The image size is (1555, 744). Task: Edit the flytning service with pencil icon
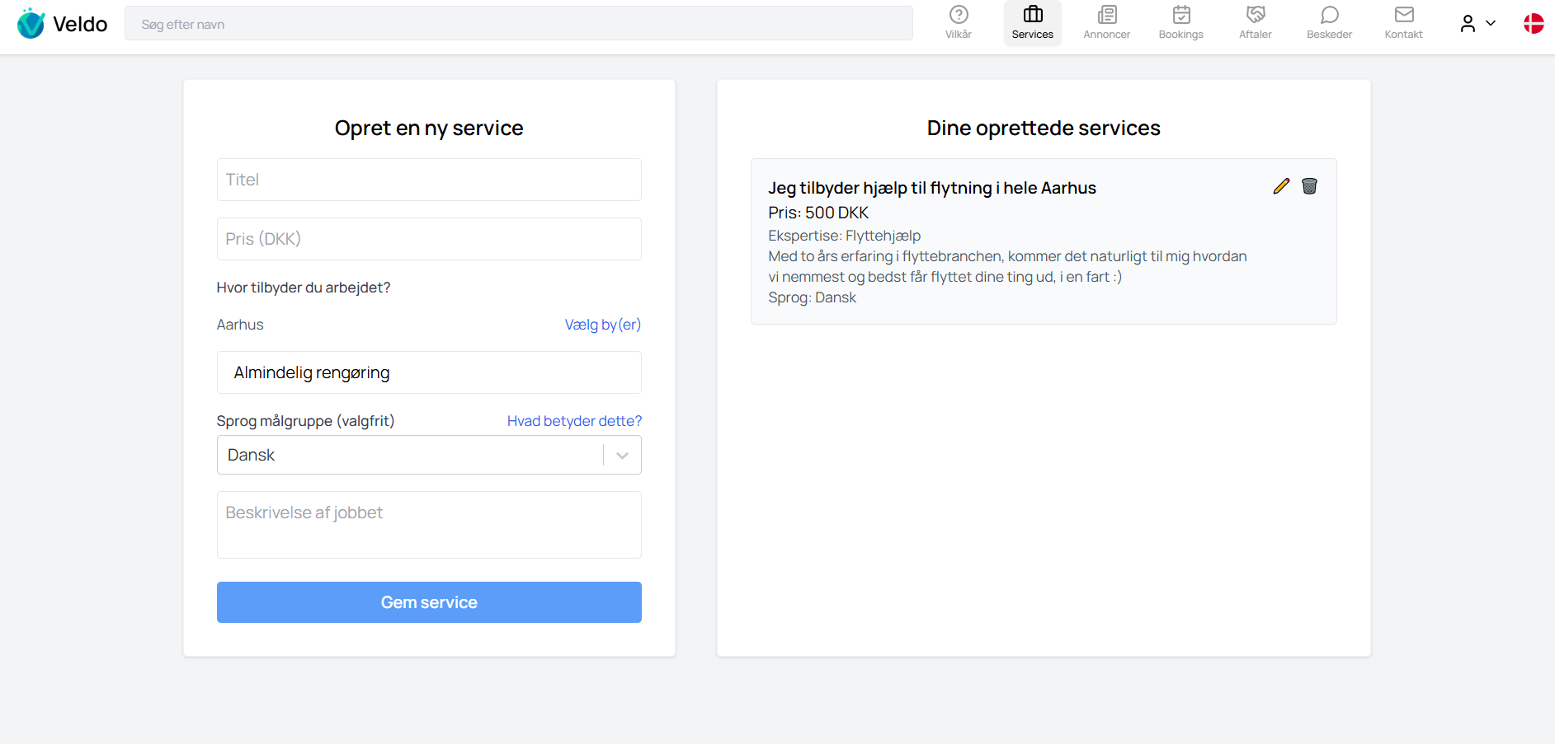pyautogui.click(x=1280, y=186)
